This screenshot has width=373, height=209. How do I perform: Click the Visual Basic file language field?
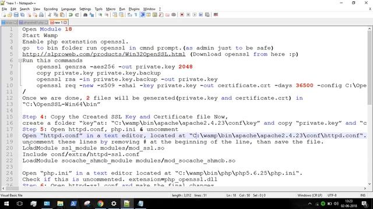point(12,196)
